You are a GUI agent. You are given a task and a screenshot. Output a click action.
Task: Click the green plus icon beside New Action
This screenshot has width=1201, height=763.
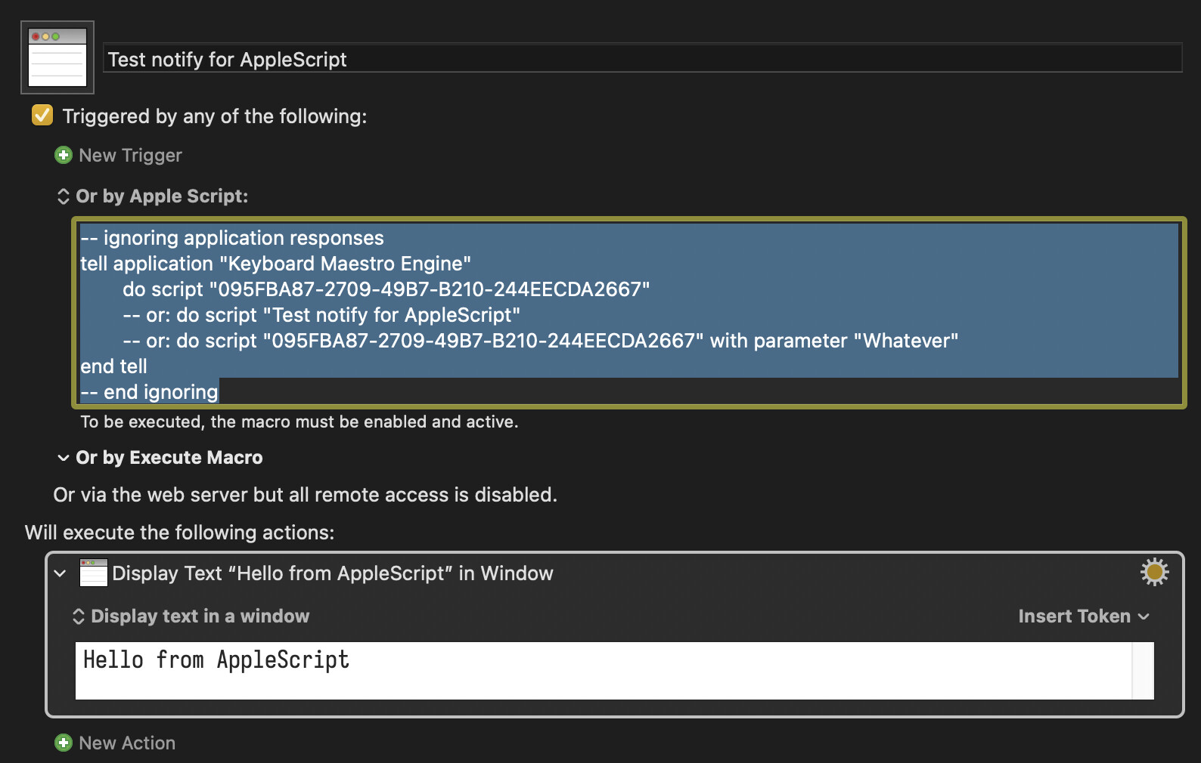(64, 743)
